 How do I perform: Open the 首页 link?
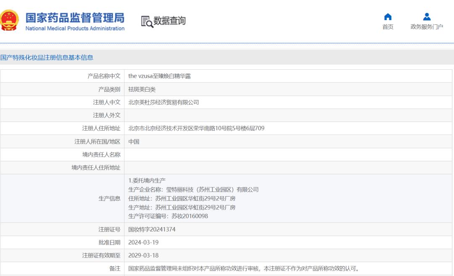tap(388, 27)
